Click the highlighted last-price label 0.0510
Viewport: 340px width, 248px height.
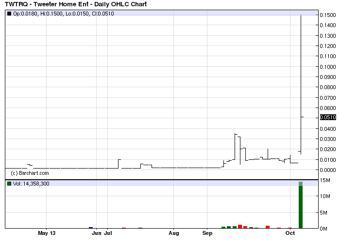[328, 117]
